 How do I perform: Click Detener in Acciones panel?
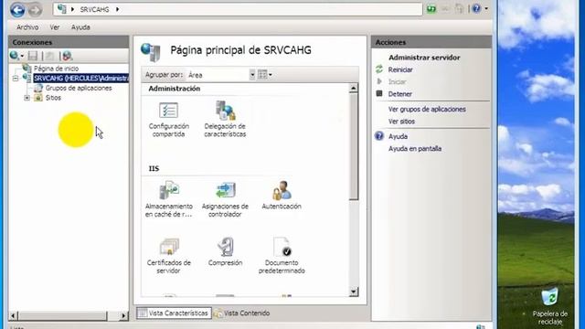click(x=400, y=94)
